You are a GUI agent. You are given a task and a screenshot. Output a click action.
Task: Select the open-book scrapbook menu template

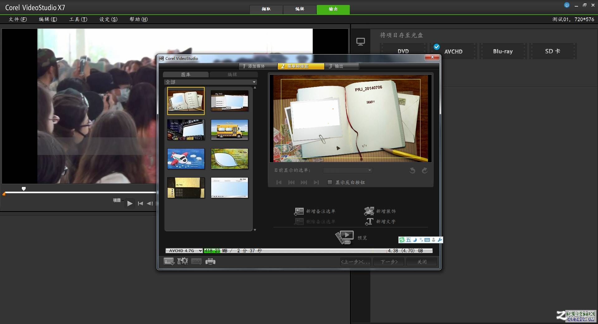pyautogui.click(x=186, y=101)
